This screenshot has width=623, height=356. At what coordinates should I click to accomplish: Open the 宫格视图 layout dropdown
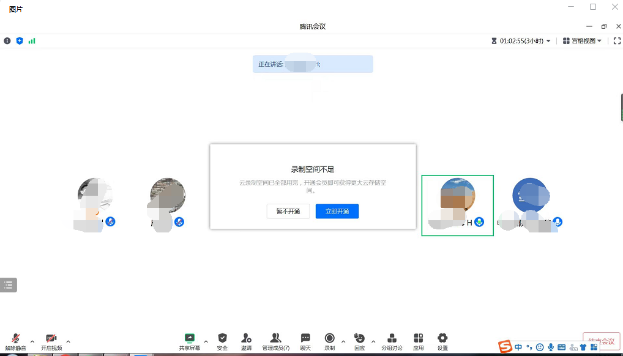(x=582, y=40)
